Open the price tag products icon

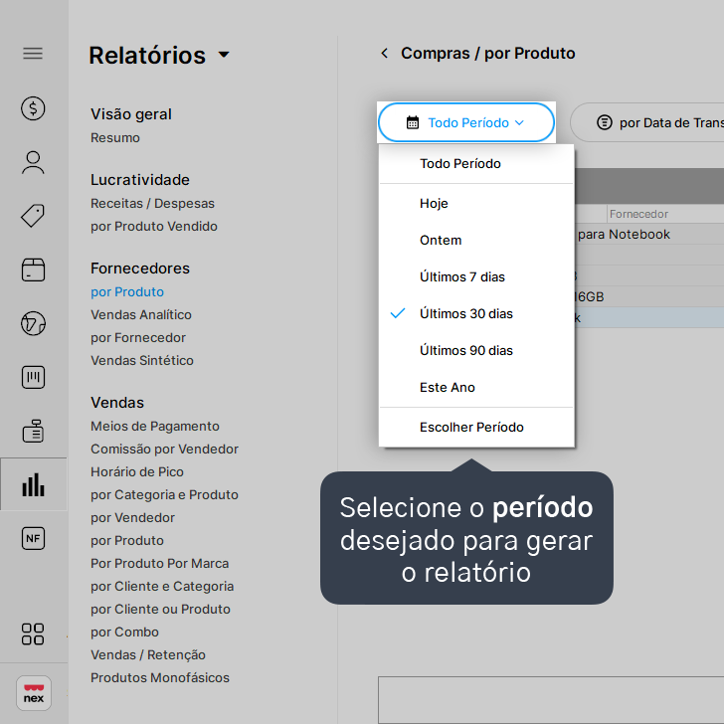(33, 216)
